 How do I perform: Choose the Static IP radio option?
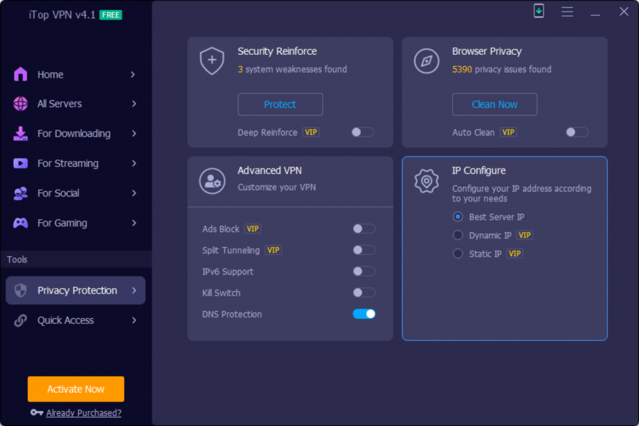(x=457, y=254)
